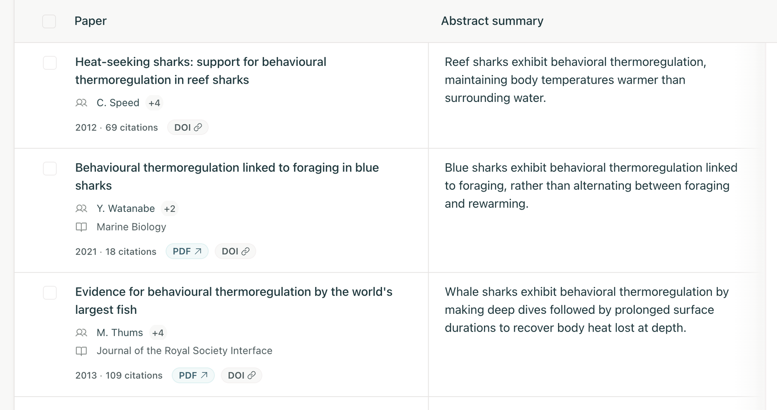Screen dimensions: 777x410
Task: Expand the +4 co-authors after C. Speed
Action: pos(154,103)
